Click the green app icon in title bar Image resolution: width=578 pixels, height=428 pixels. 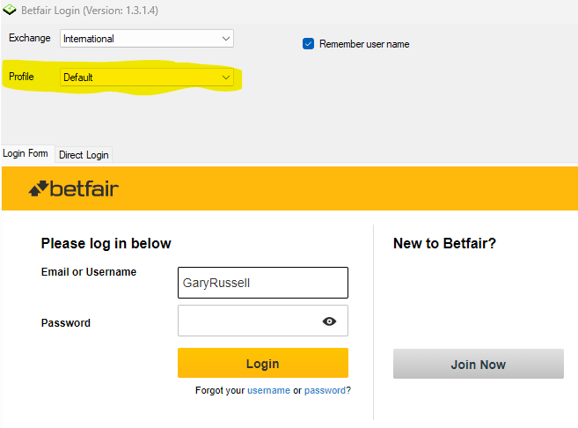click(9, 10)
